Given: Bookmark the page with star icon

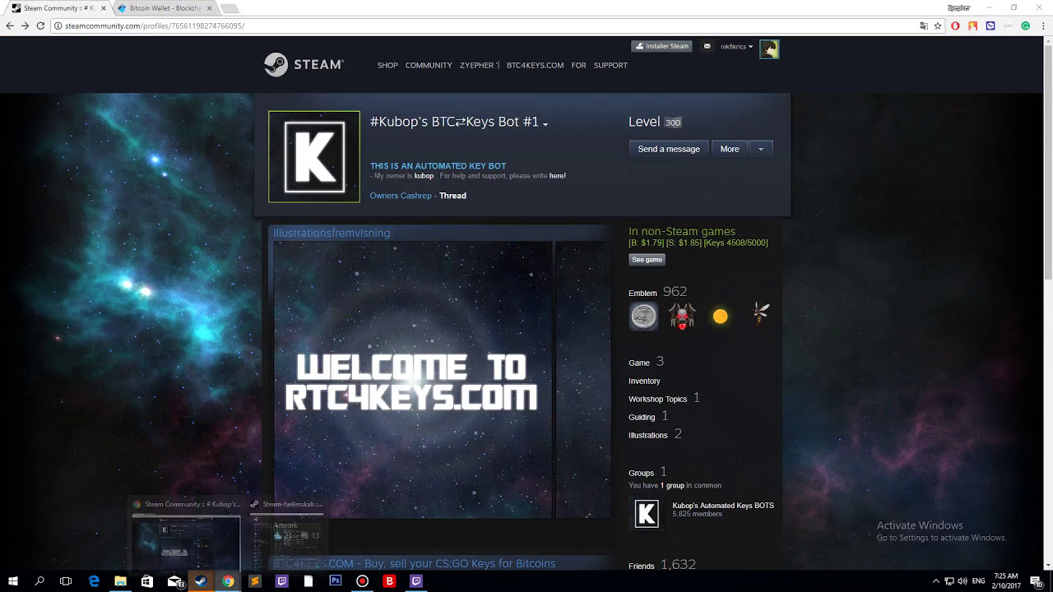Looking at the screenshot, I should [x=938, y=25].
